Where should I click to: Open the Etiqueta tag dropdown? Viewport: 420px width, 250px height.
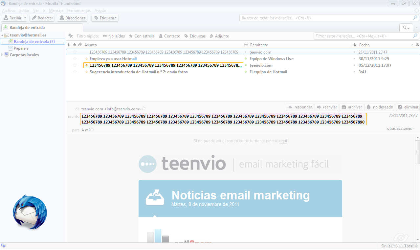click(x=105, y=18)
